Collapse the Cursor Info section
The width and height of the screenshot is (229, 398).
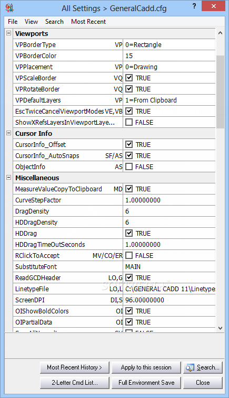coord(8,133)
